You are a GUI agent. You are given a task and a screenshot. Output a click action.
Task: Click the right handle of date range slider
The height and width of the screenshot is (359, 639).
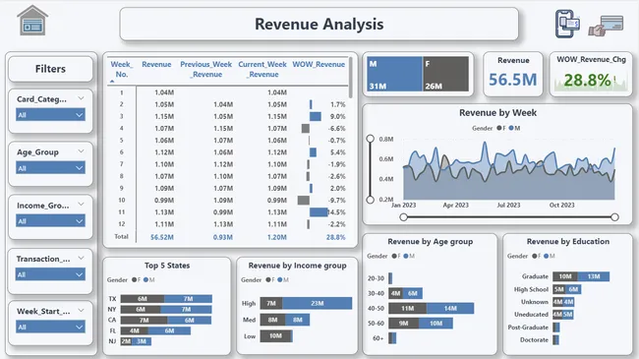(614, 217)
